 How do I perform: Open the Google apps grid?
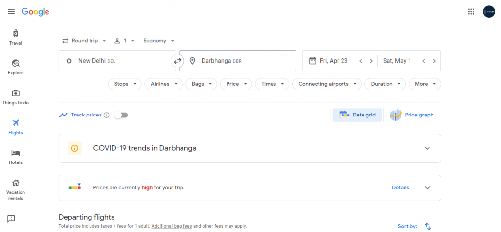click(x=471, y=12)
